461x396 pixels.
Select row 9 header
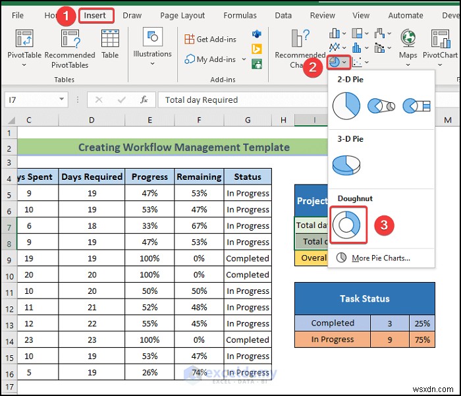pos(9,260)
